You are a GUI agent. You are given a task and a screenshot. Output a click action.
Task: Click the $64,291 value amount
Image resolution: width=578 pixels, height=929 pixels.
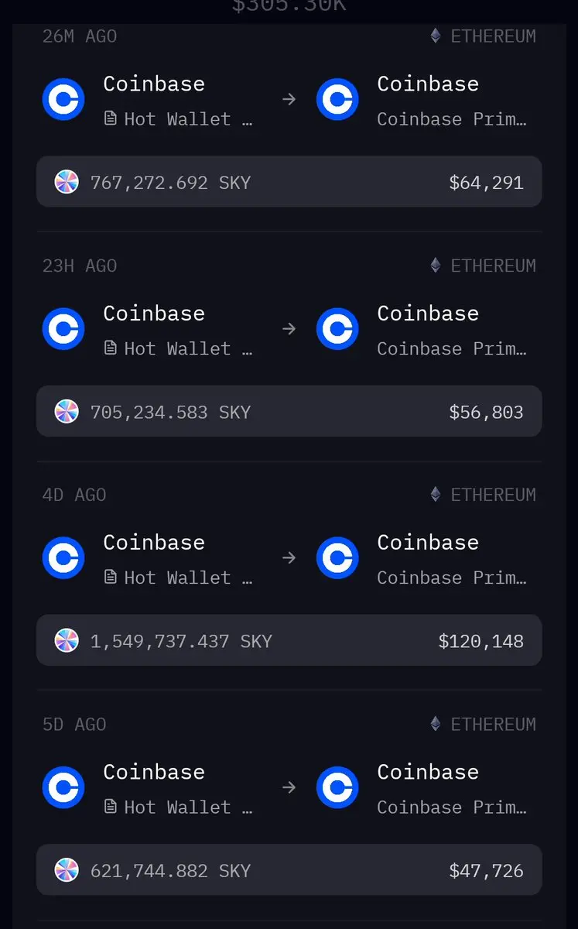[486, 183]
